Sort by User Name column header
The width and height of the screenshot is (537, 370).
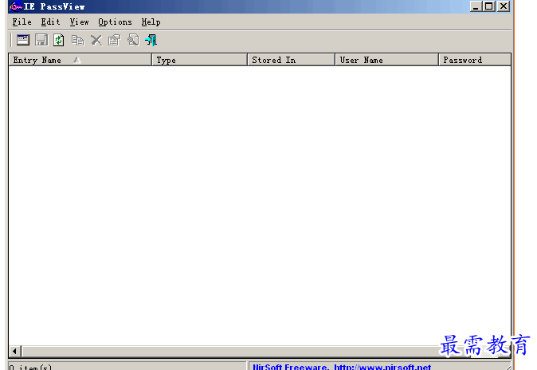click(x=387, y=60)
